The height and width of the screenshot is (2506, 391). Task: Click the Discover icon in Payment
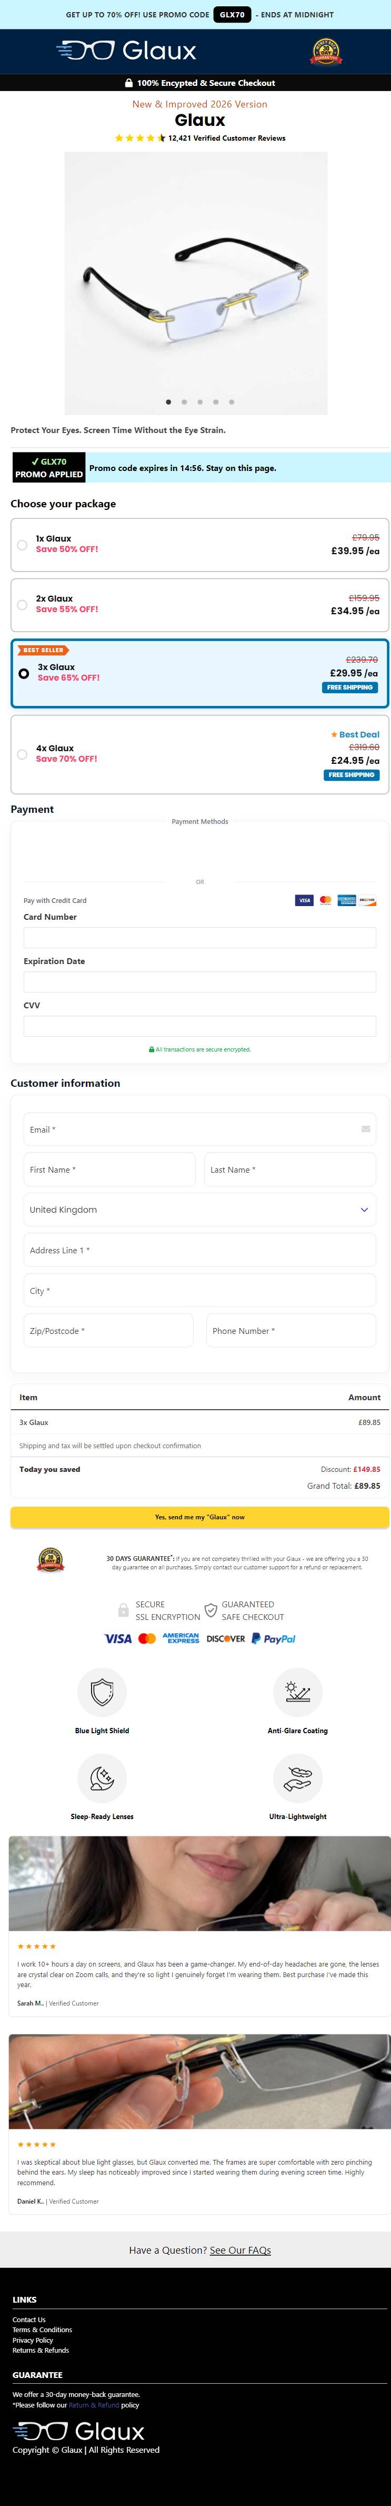368,901
